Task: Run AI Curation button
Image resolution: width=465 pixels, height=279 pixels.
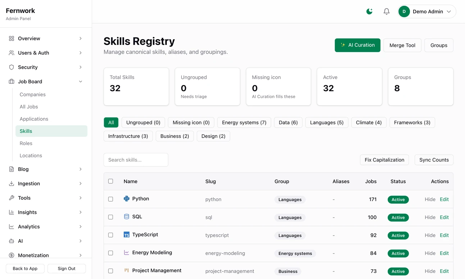Action: point(357,45)
